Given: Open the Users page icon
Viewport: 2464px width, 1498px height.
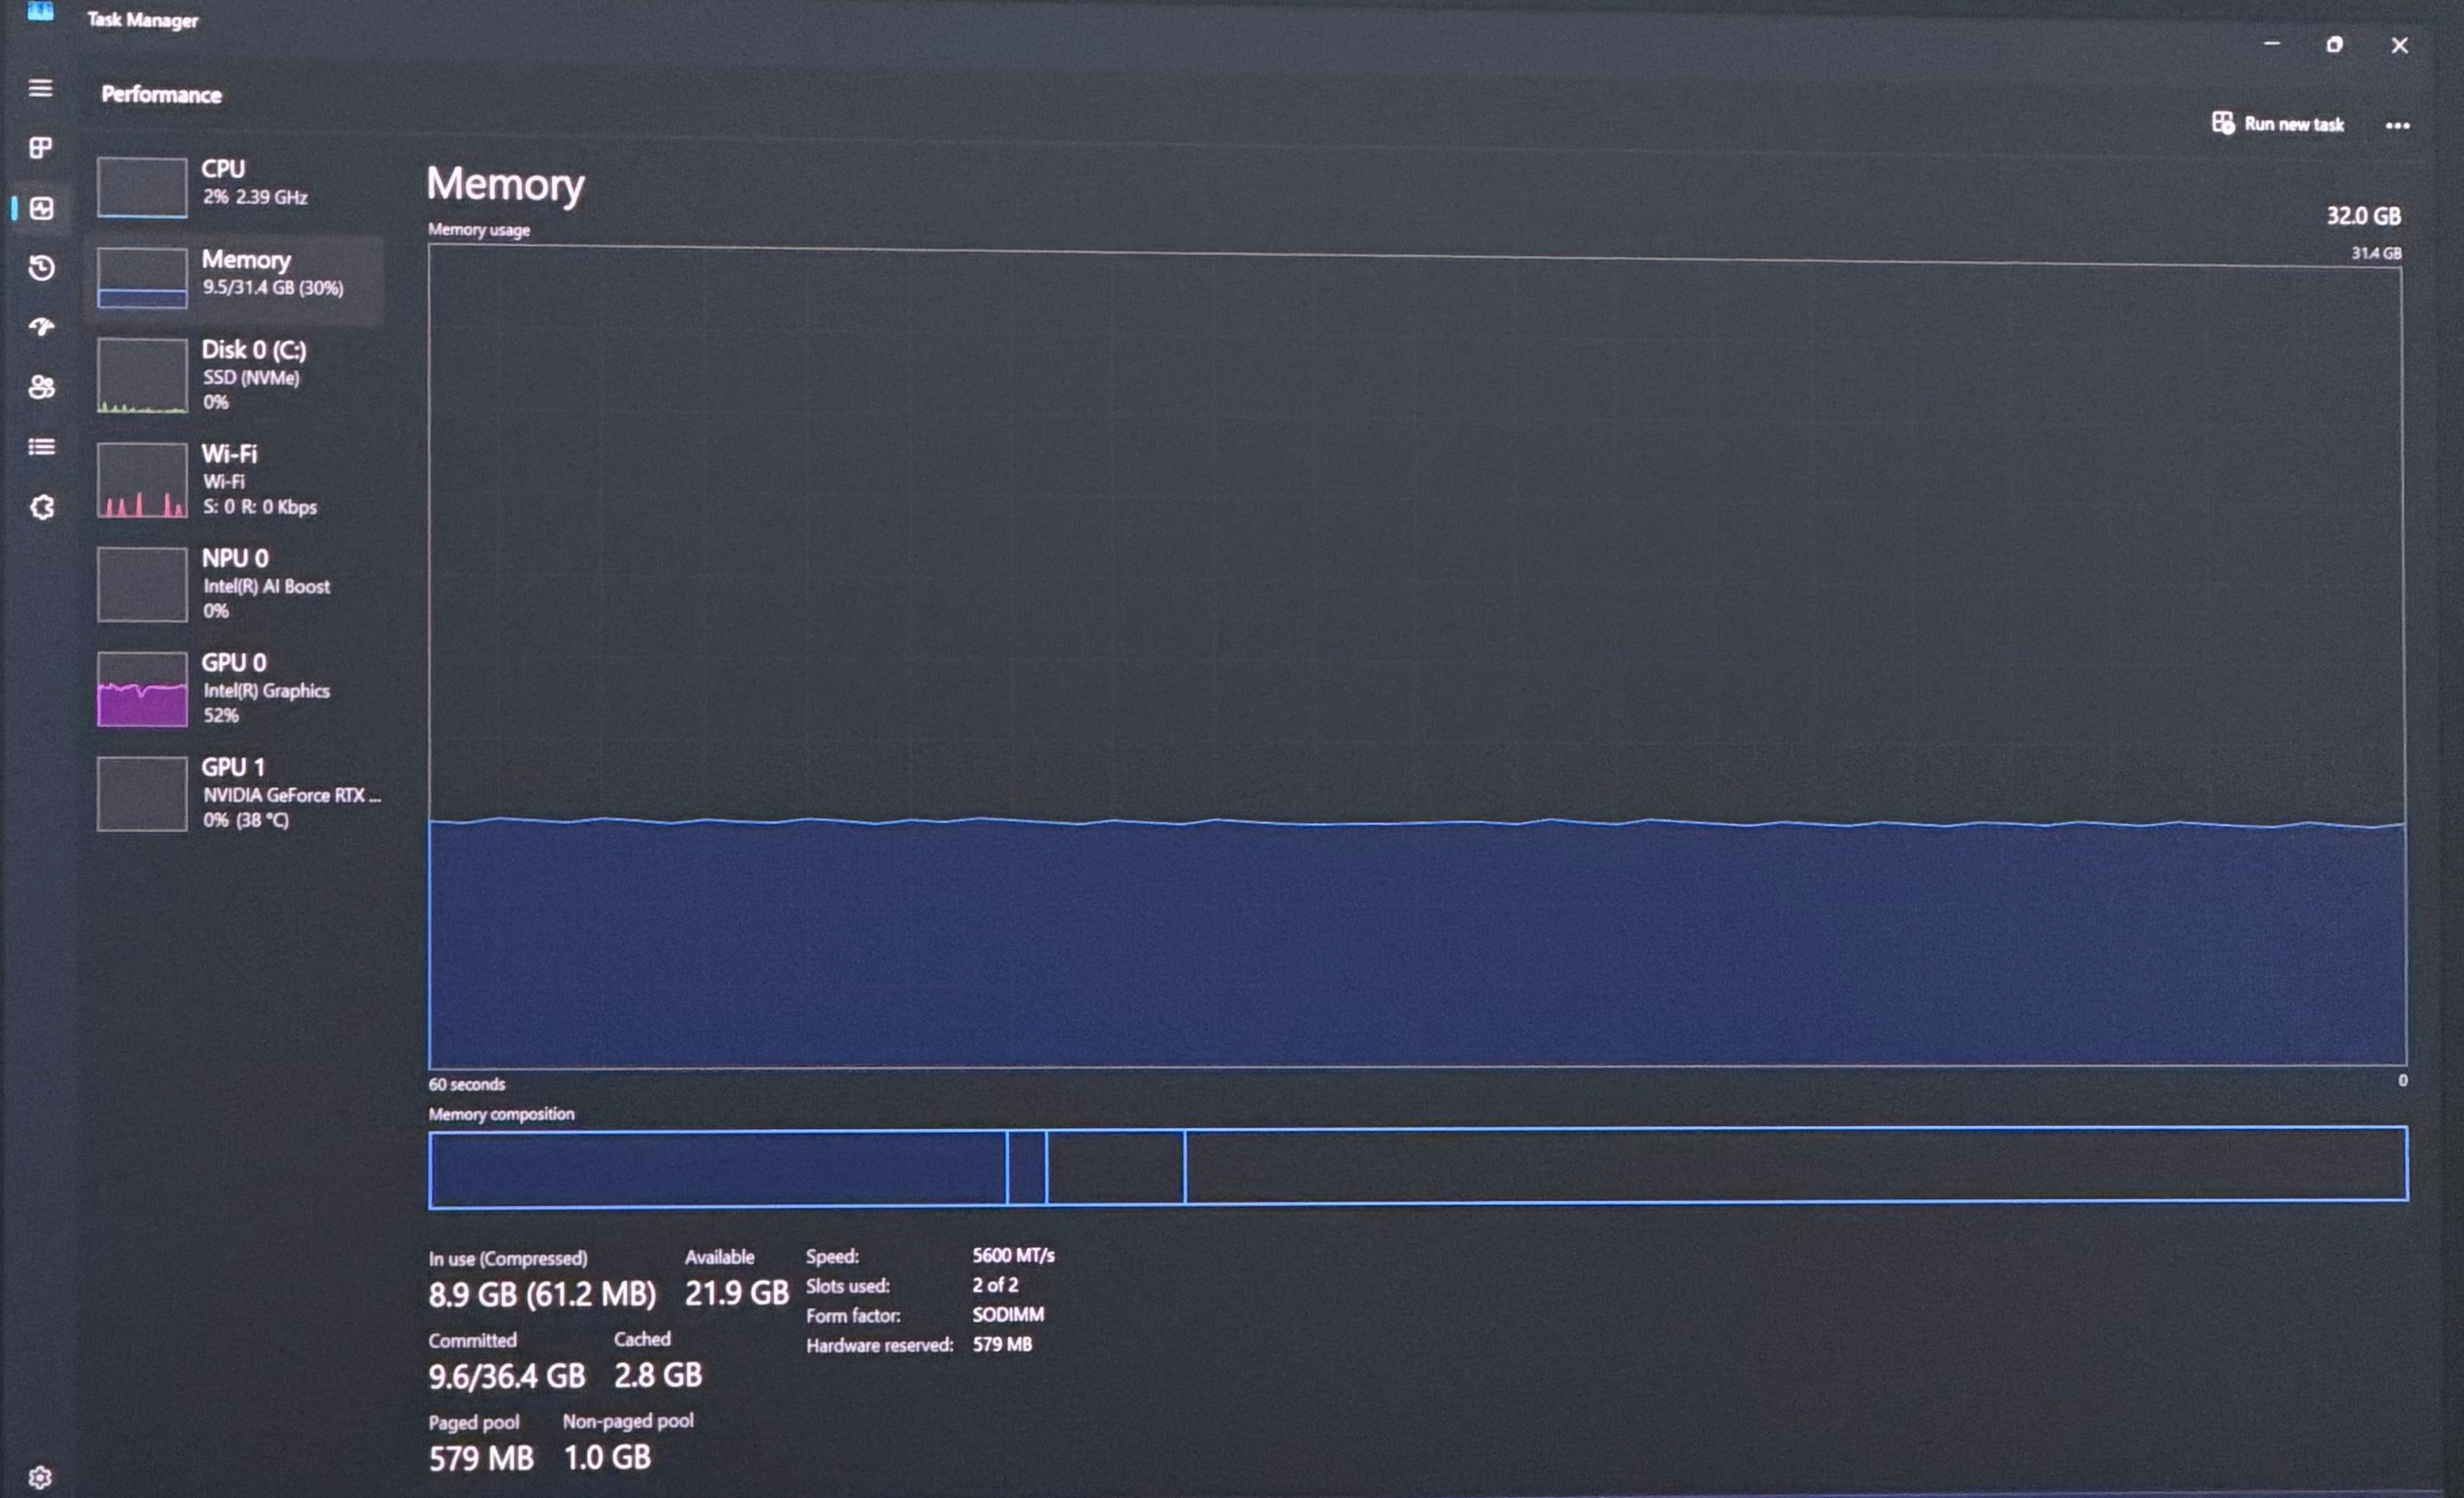Looking at the screenshot, I should point(41,387).
